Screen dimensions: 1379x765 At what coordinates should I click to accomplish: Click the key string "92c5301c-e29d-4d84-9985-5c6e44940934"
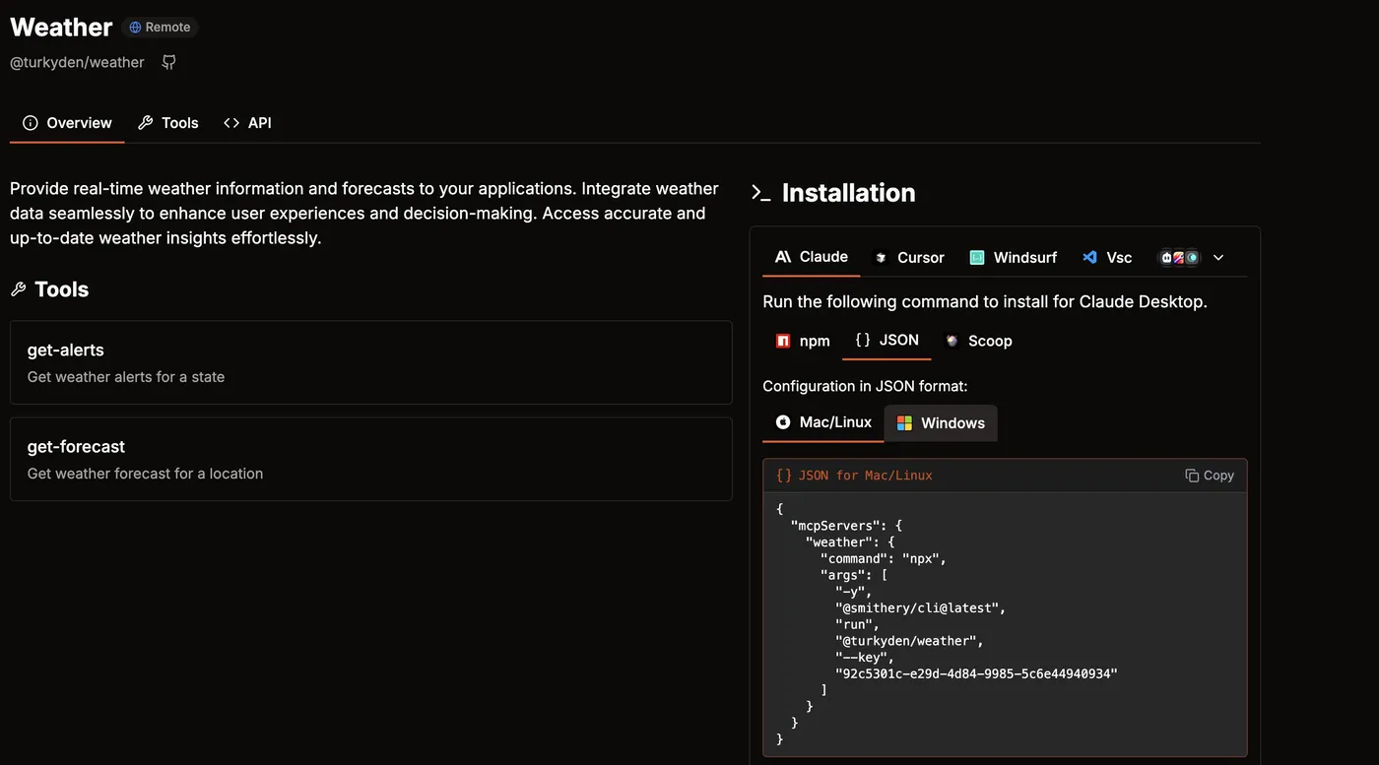point(976,674)
